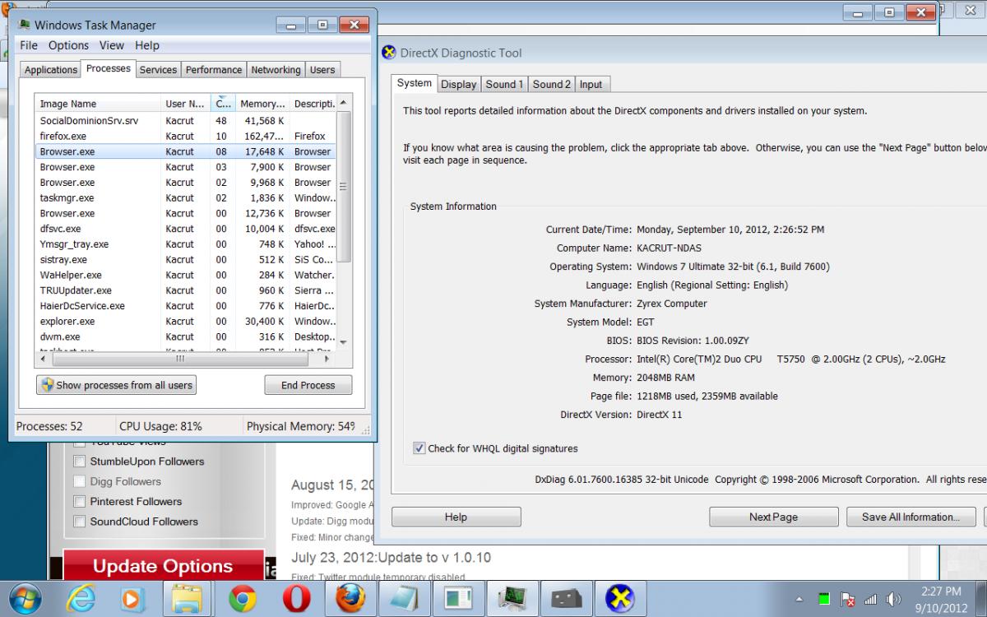This screenshot has height=617, width=987.
Task: Toggle StumbleUpon Followers checkbox
Action: tap(80, 462)
